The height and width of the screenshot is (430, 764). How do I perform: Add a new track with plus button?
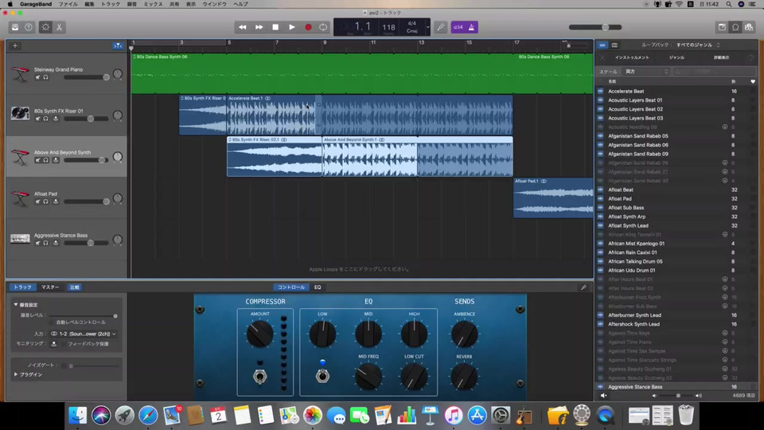coord(15,46)
